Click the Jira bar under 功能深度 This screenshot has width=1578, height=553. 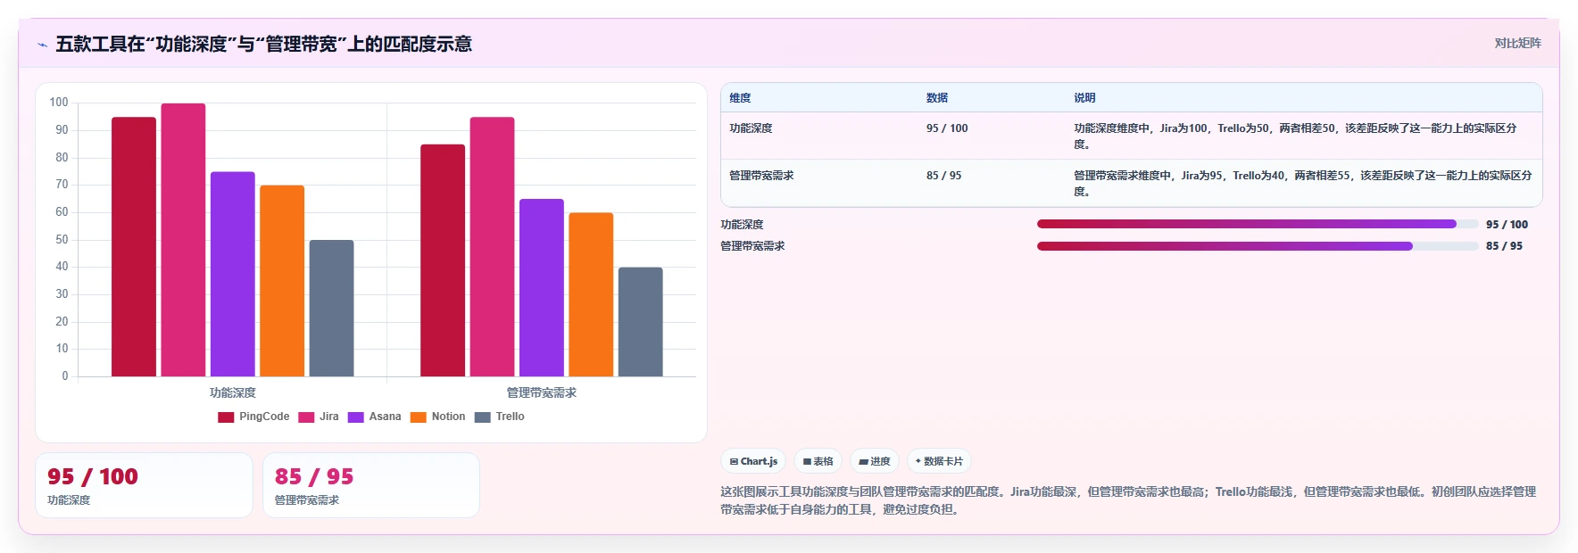click(x=183, y=240)
